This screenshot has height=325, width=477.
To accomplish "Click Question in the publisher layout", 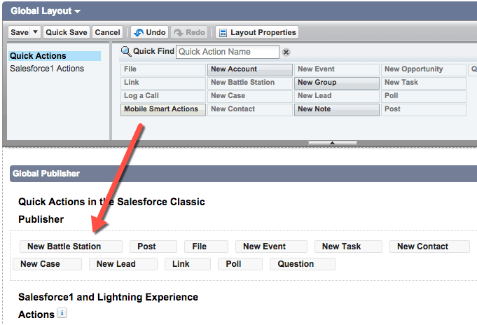I will [303, 264].
